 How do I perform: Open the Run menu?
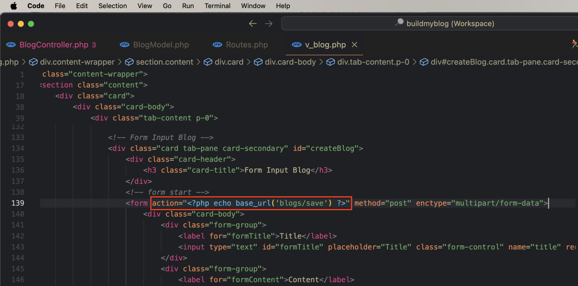tap(188, 6)
